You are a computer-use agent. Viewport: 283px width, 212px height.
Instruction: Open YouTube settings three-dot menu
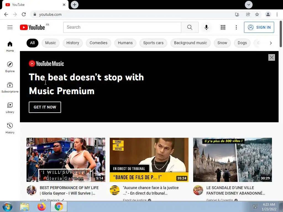point(236,27)
